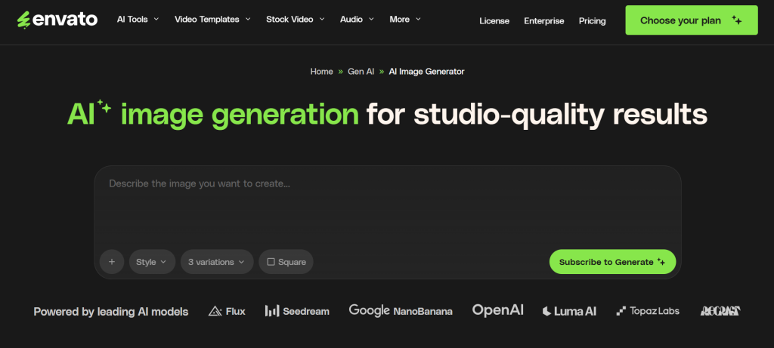This screenshot has width=774, height=348.
Task: Go to the License page
Action: (494, 20)
